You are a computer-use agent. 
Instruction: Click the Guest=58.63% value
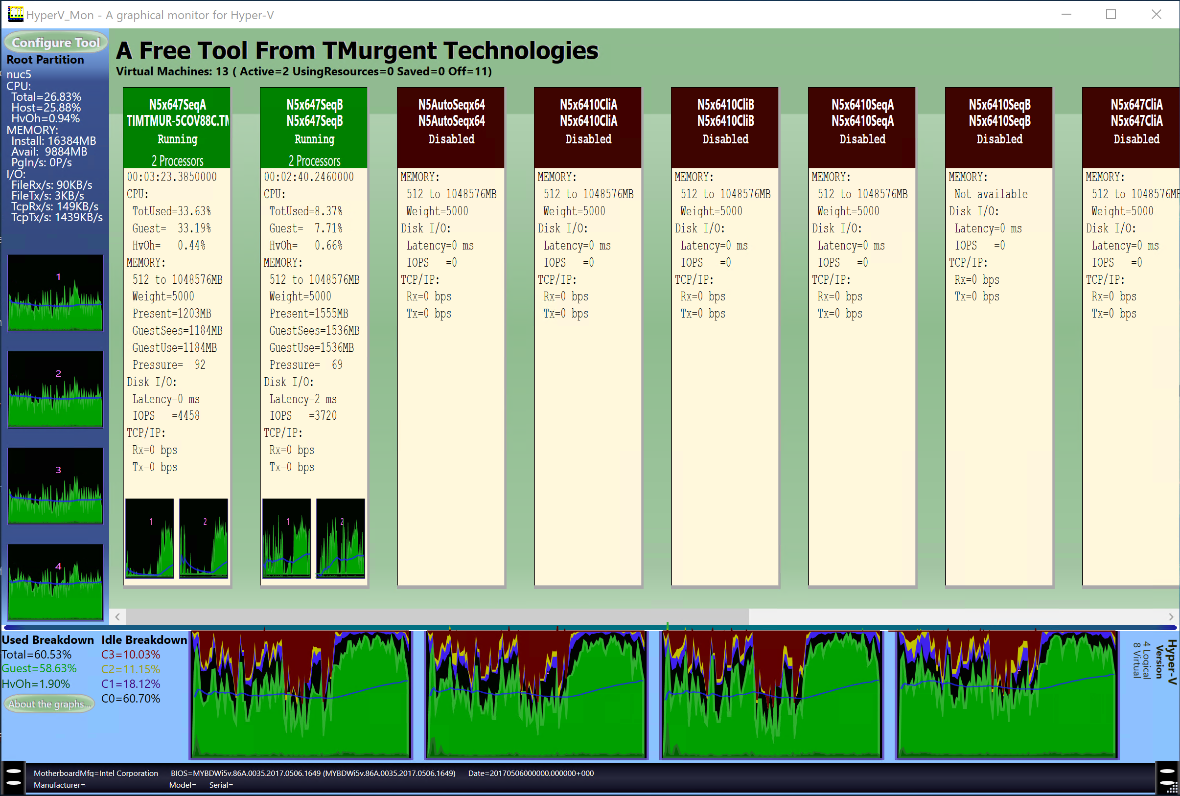click(39, 669)
